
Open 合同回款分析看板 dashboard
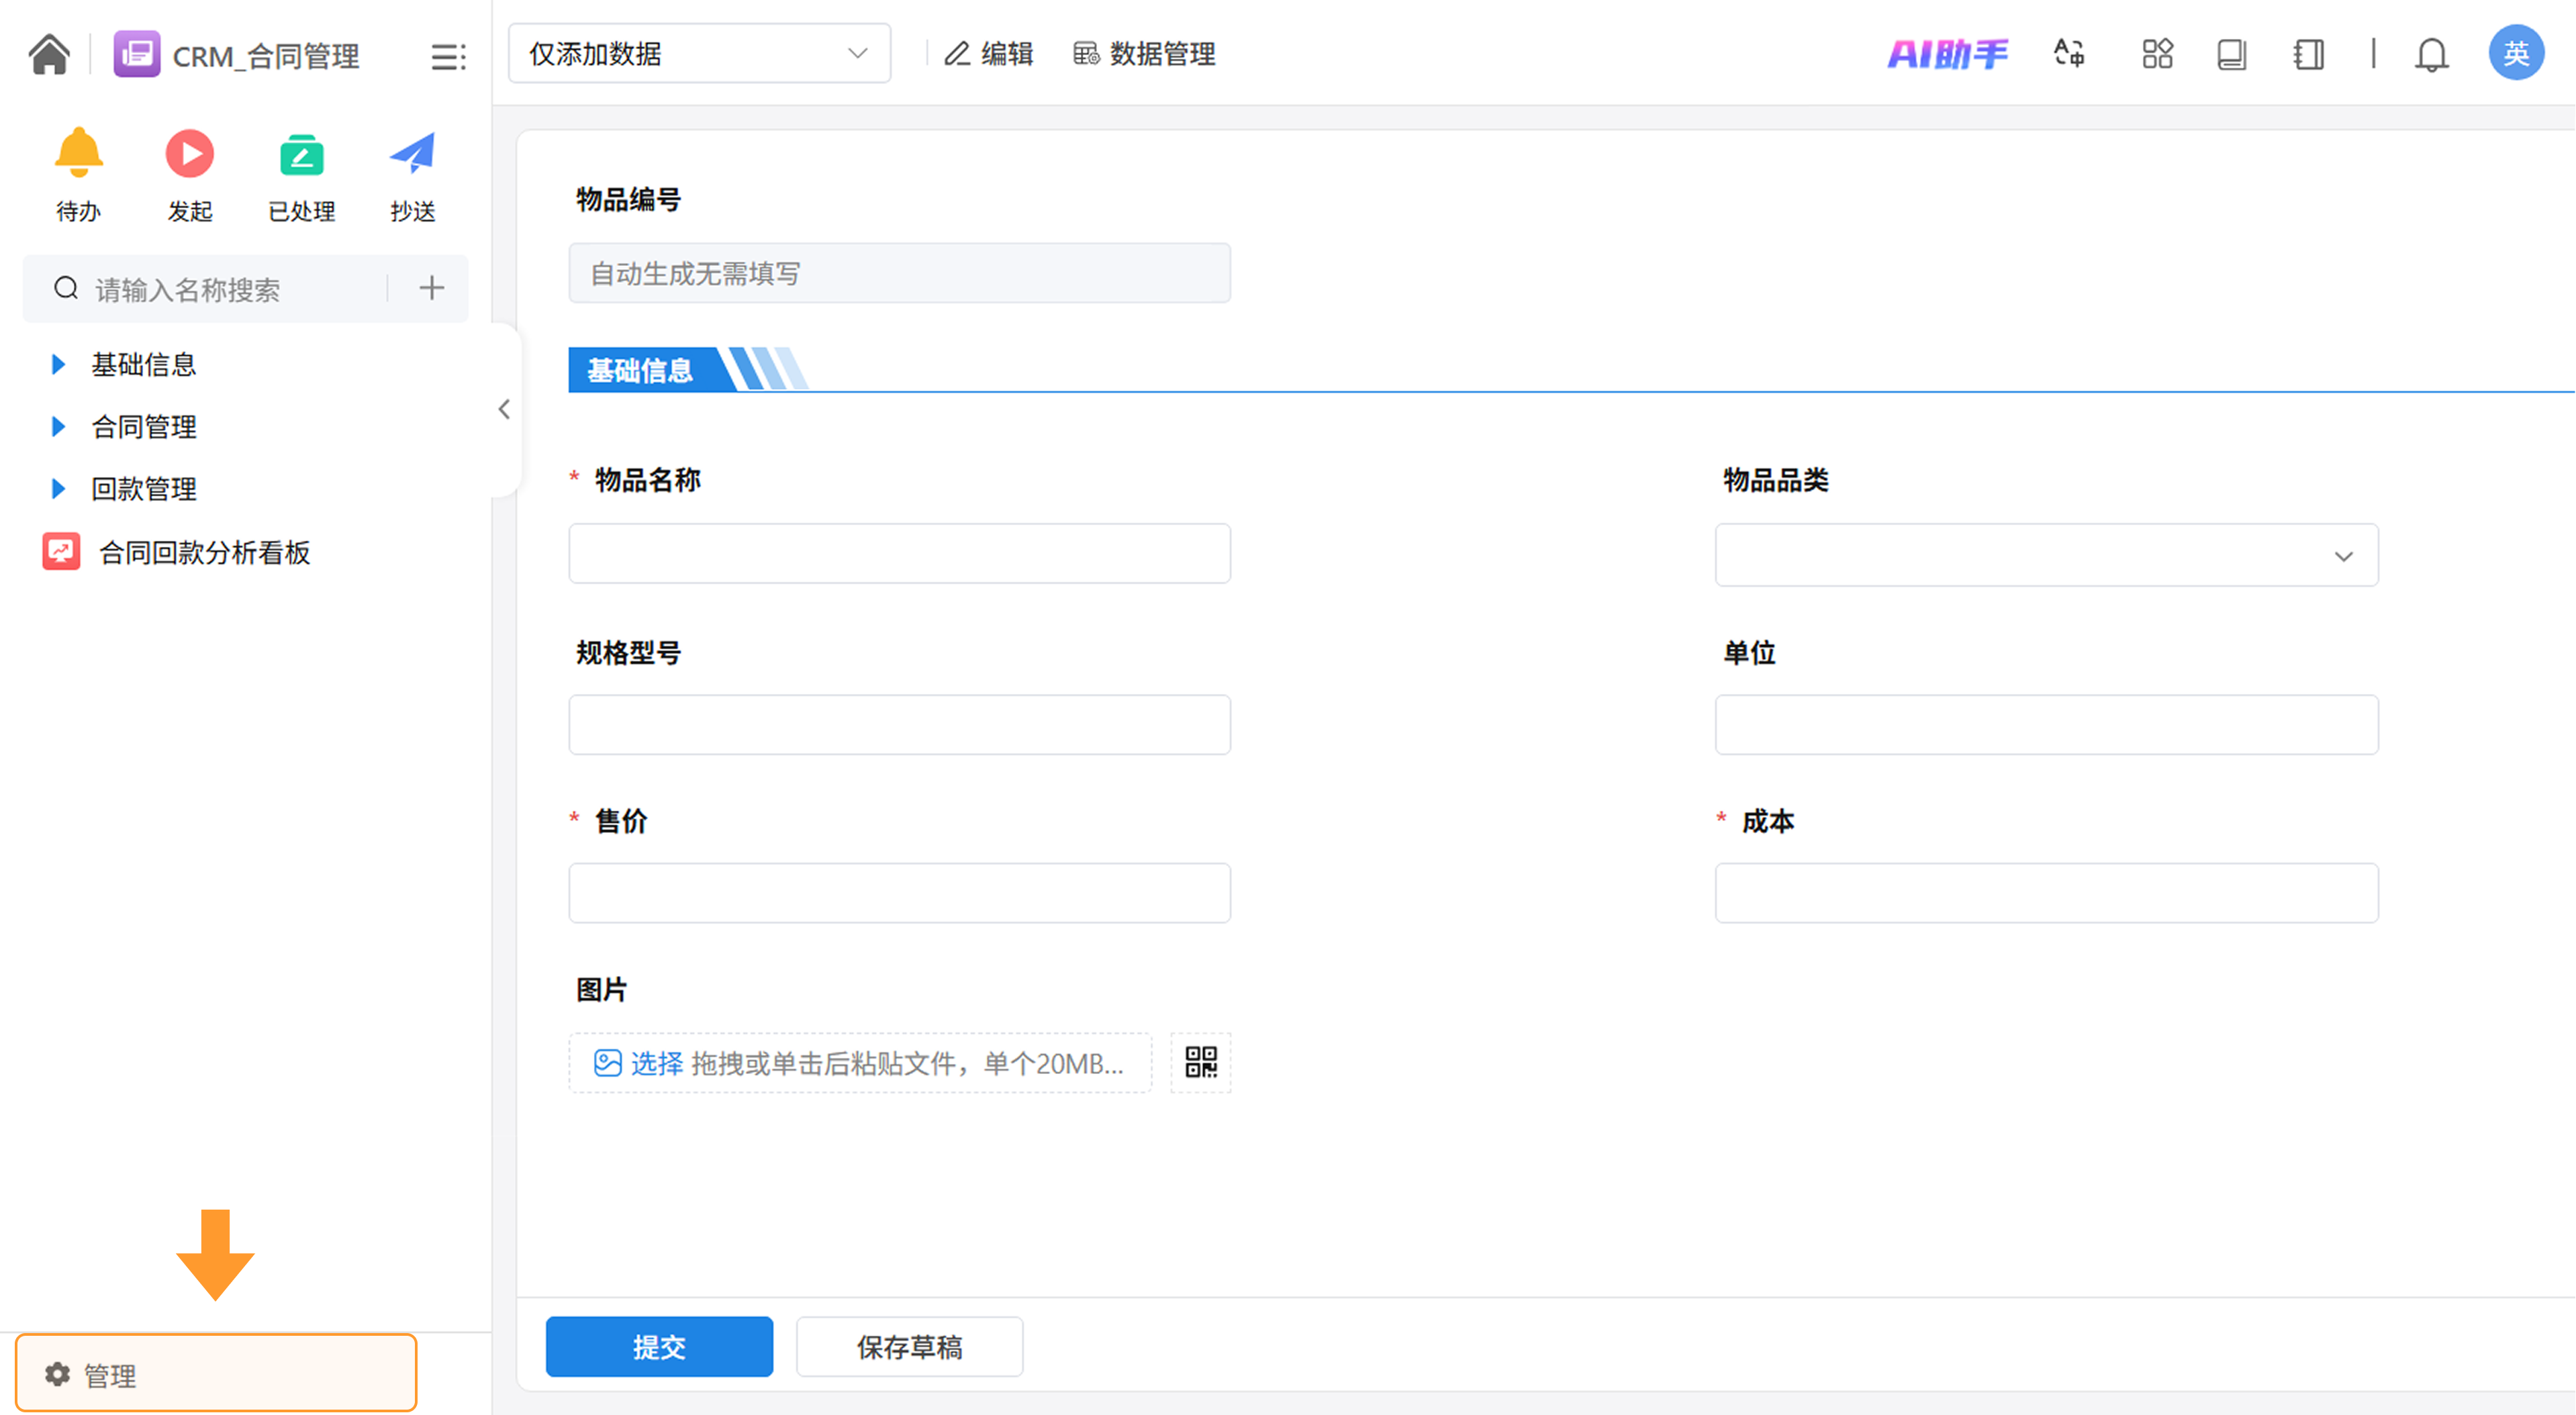[x=204, y=552]
